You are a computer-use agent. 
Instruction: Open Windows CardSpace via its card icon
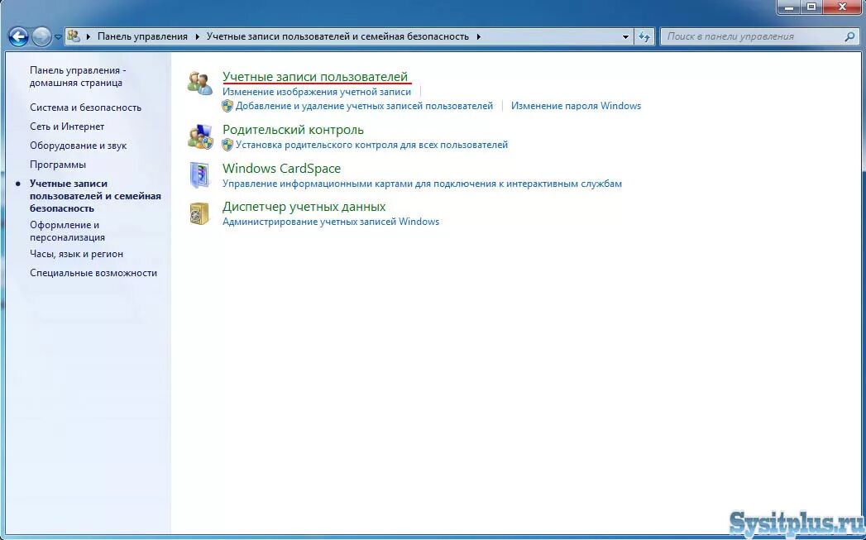tap(199, 173)
